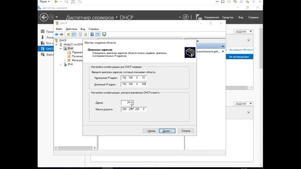Image resolution: width=301 pixels, height=169 pixels.
Task: Click the blue help icon in DHCP toolbar
Action: [92, 34]
